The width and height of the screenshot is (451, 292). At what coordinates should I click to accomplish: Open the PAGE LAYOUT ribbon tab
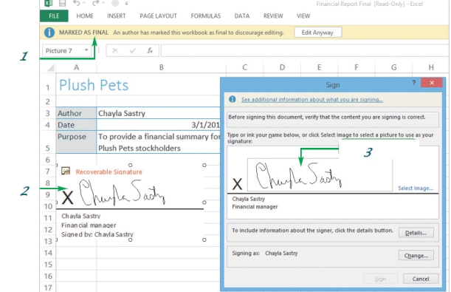(x=158, y=16)
